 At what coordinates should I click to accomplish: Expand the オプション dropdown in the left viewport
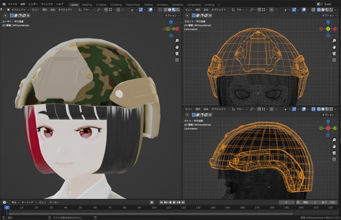coord(172,15)
